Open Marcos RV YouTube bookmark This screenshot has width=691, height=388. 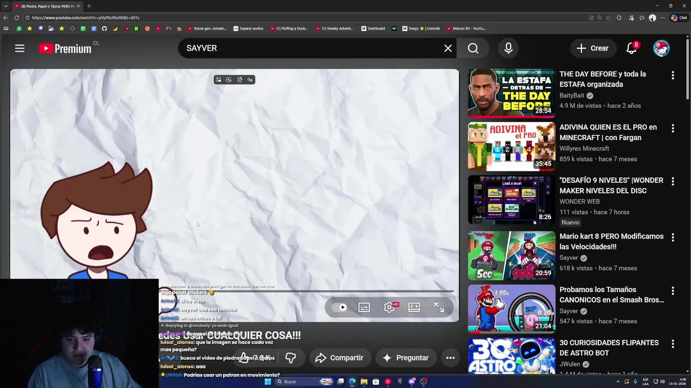coord(466,29)
